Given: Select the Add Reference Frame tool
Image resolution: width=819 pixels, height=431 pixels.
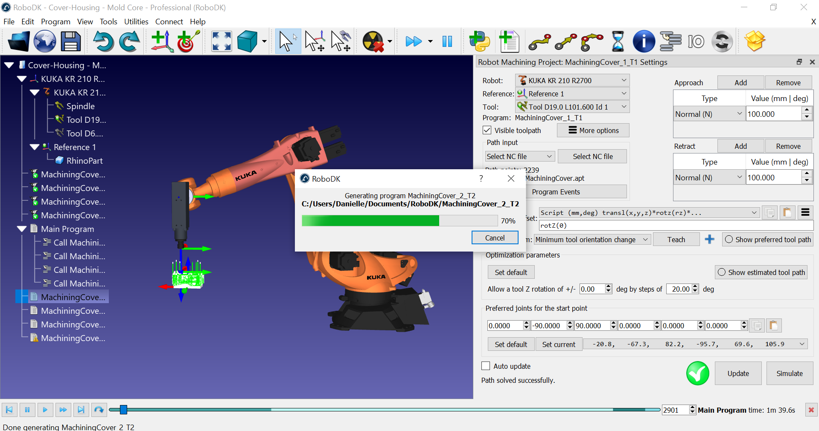Looking at the screenshot, I should tap(161, 41).
